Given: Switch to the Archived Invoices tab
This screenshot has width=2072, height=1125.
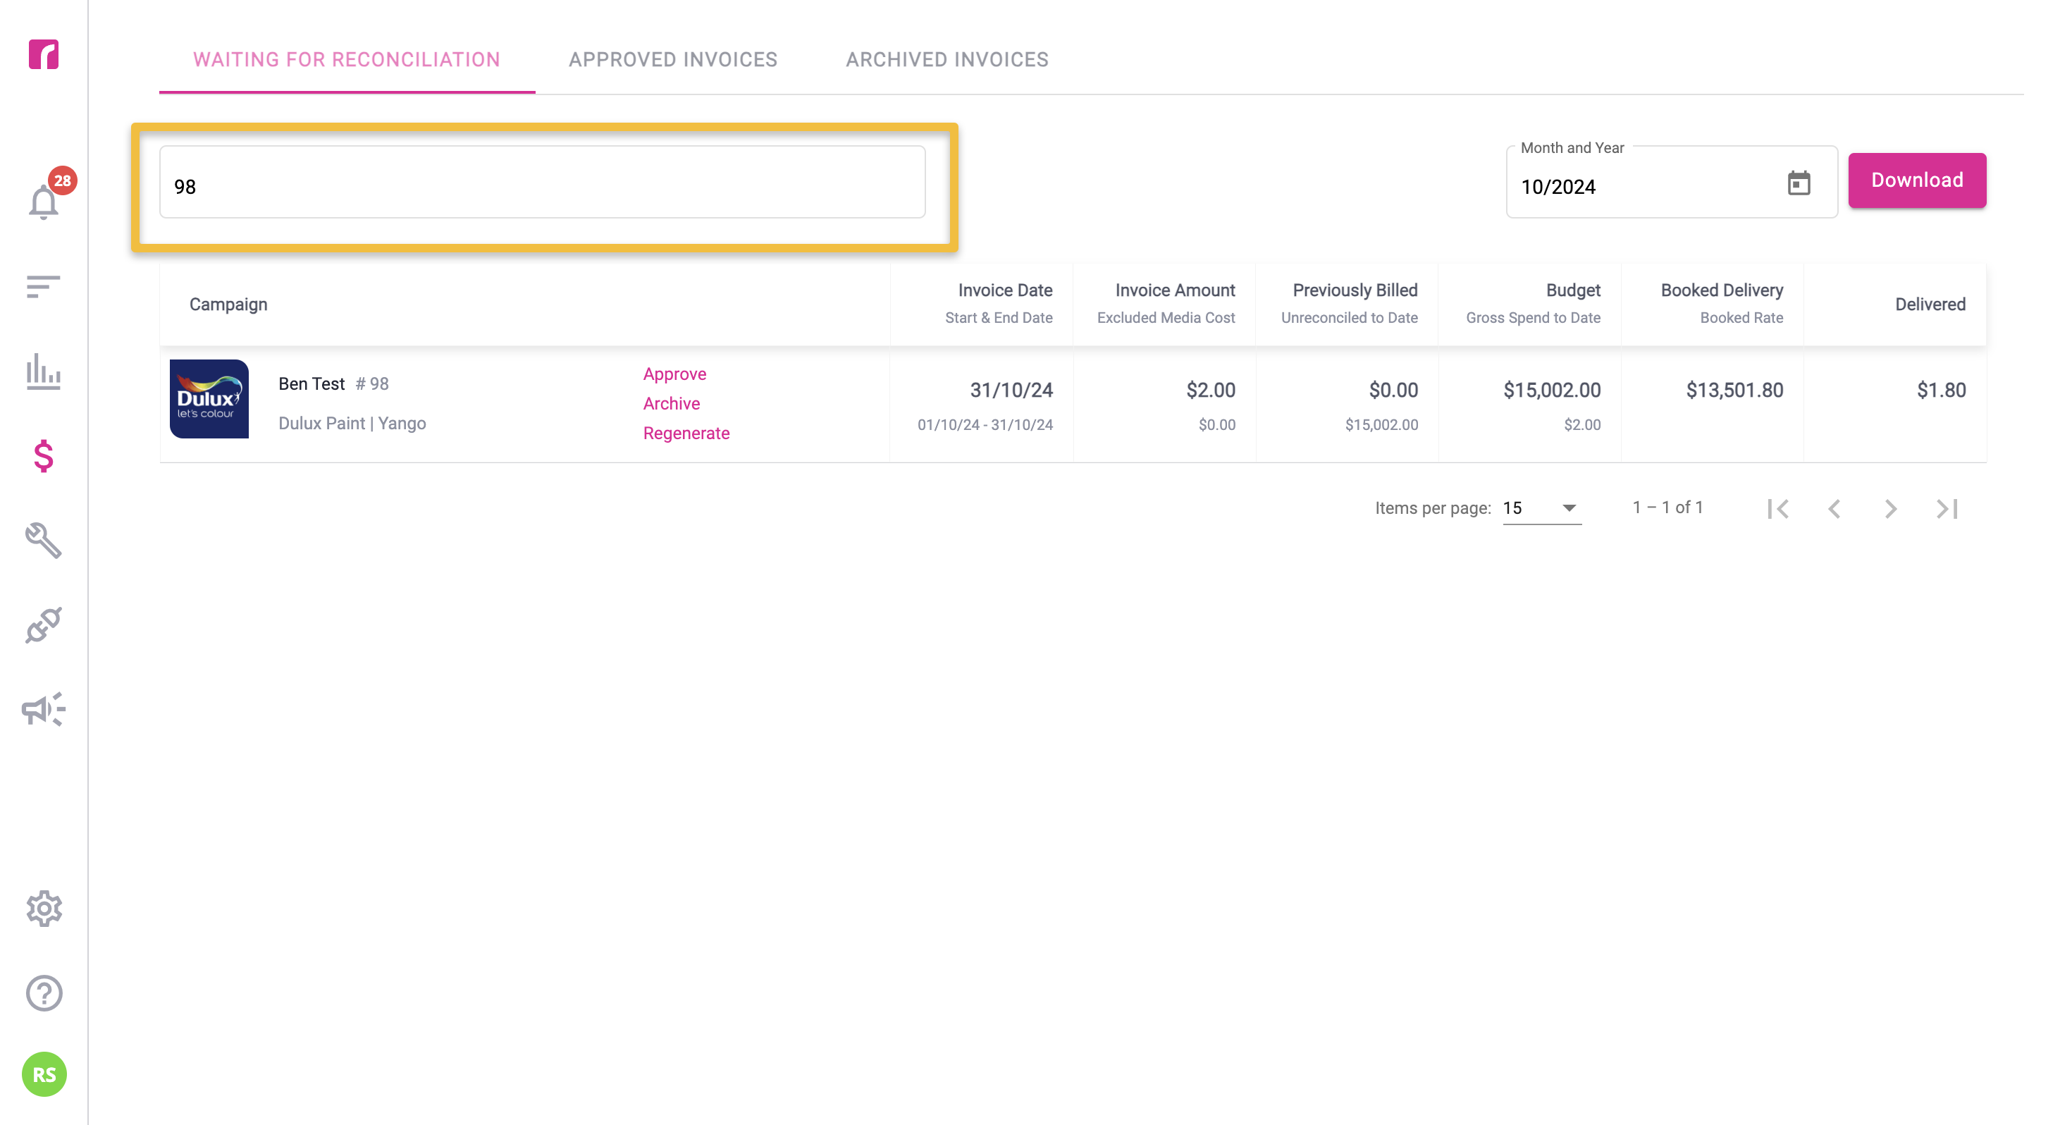Looking at the screenshot, I should pos(946,59).
